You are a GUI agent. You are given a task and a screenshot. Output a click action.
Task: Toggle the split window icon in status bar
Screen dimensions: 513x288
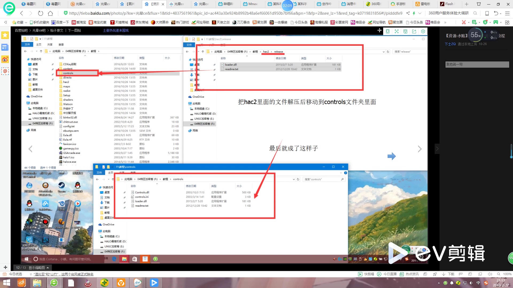(480, 274)
